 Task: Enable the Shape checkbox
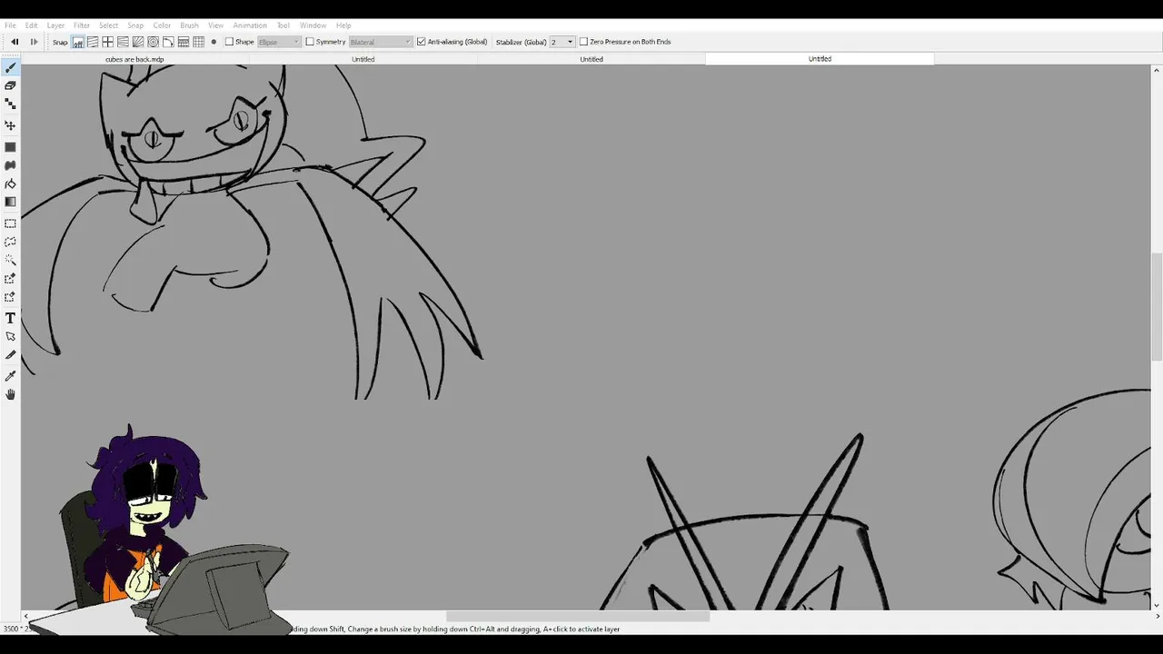pyautogui.click(x=229, y=42)
